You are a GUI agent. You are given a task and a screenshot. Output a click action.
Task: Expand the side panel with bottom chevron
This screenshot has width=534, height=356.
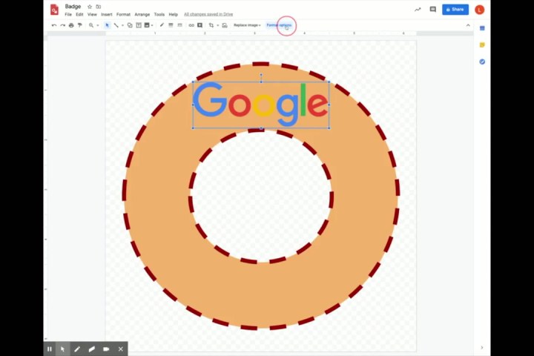pos(482,348)
